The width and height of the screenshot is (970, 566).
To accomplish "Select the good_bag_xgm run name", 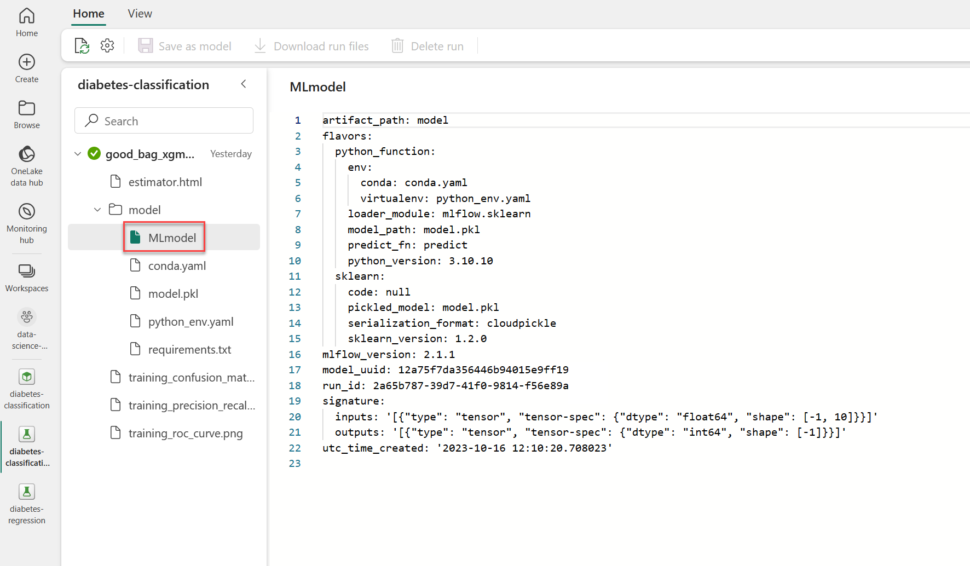I will (150, 154).
